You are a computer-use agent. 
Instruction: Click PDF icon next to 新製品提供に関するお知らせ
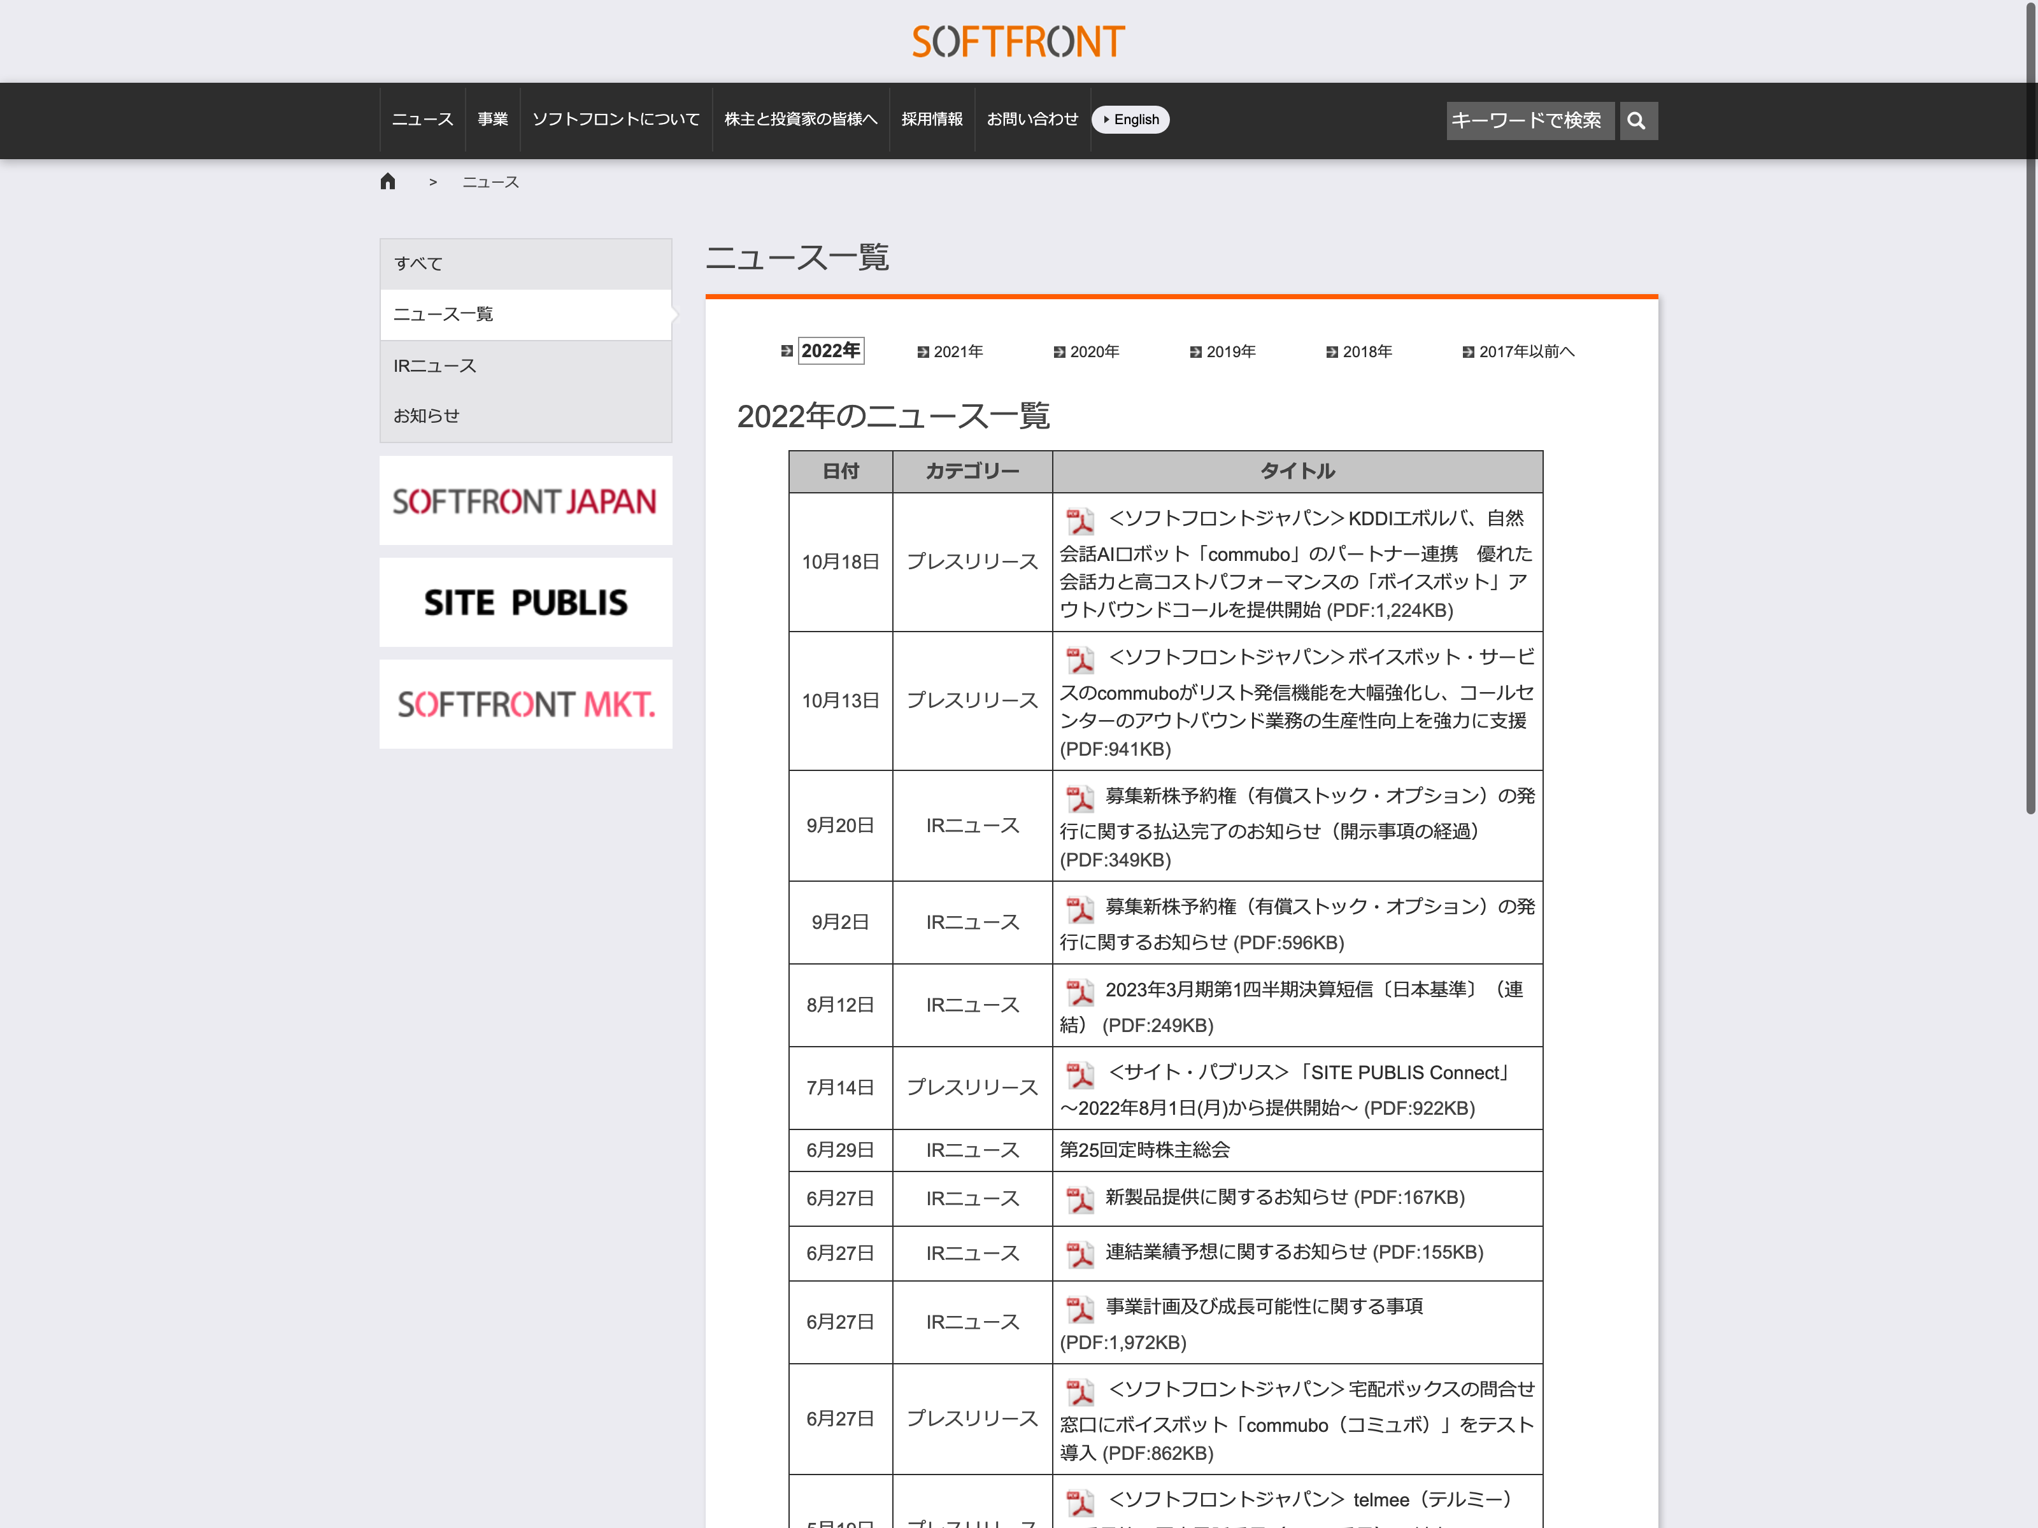1080,1199
